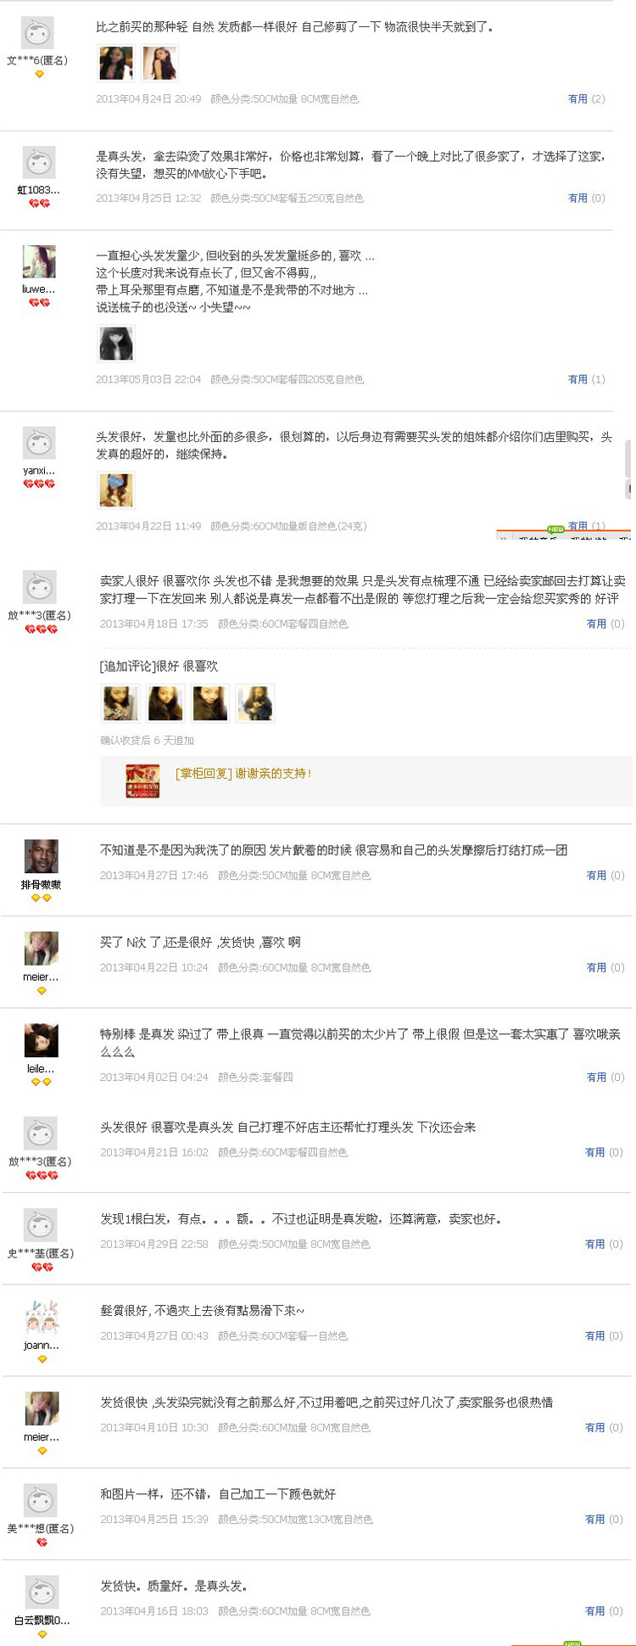Click avatar of reviewer 文***6(匿名)
Screen dimensions: 636x1646
pyautogui.click(x=37, y=33)
